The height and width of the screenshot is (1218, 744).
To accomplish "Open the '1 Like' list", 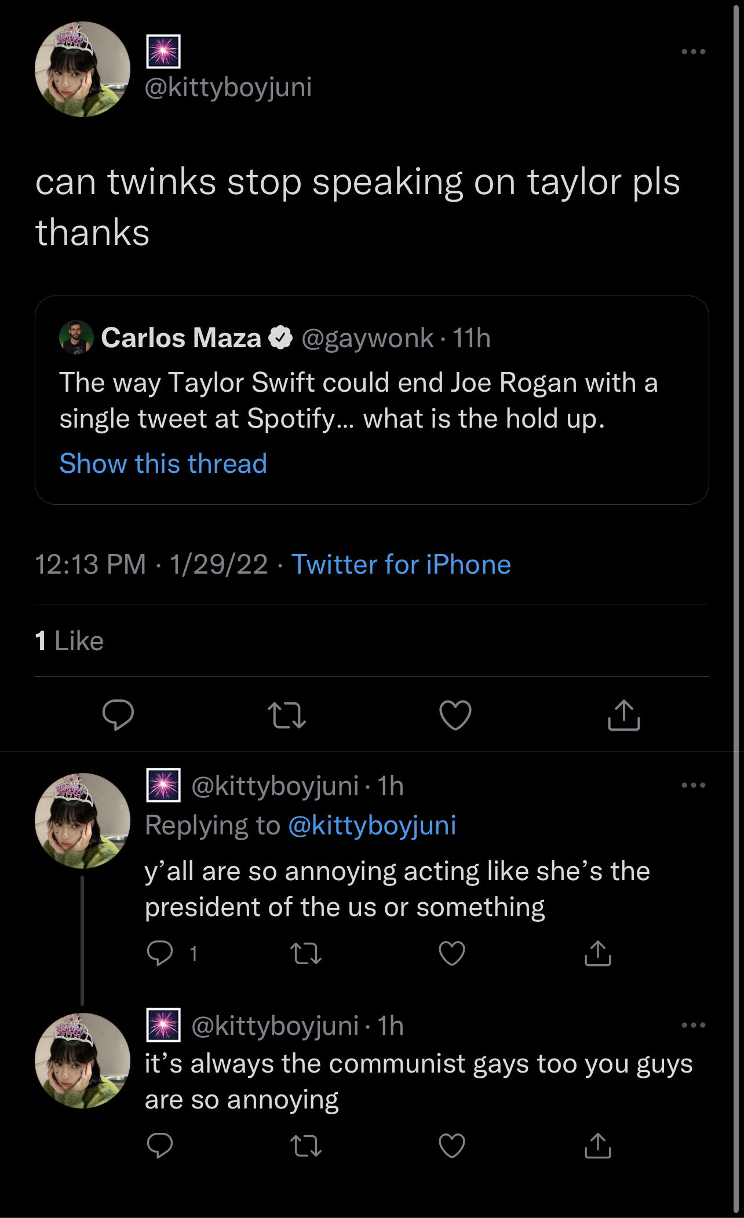I will point(70,641).
